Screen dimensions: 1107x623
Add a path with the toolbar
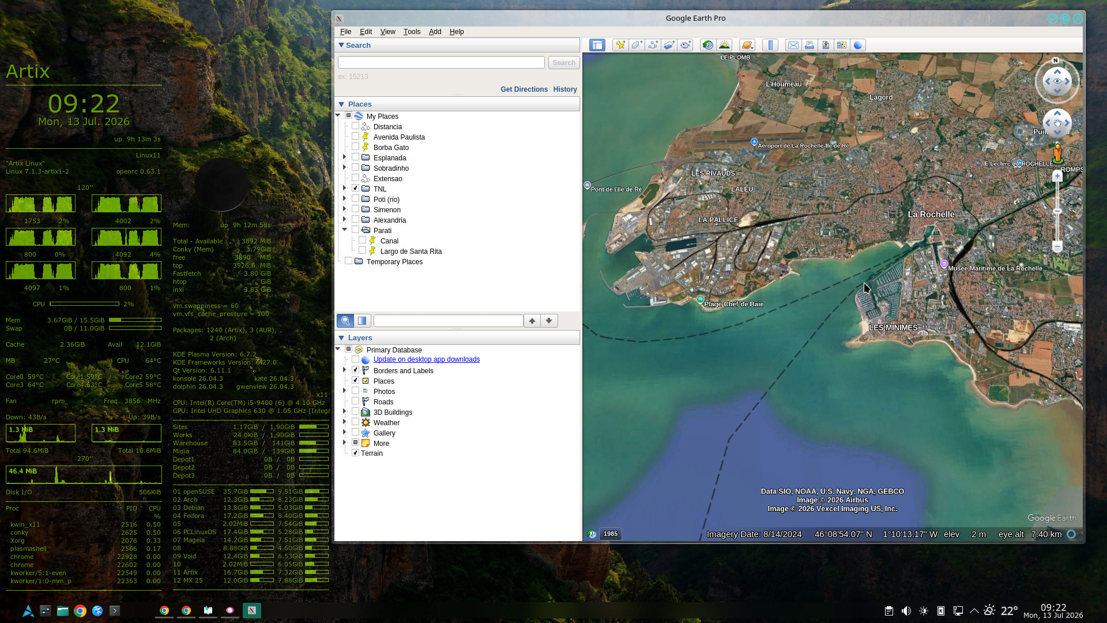click(x=653, y=45)
